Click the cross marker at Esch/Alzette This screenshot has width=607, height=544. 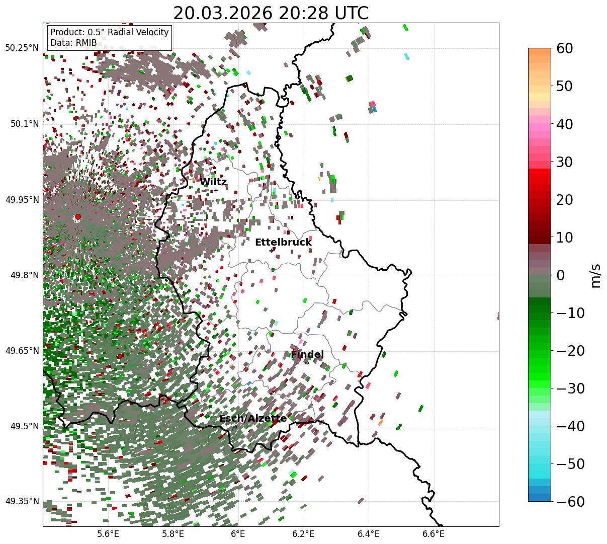(235, 427)
